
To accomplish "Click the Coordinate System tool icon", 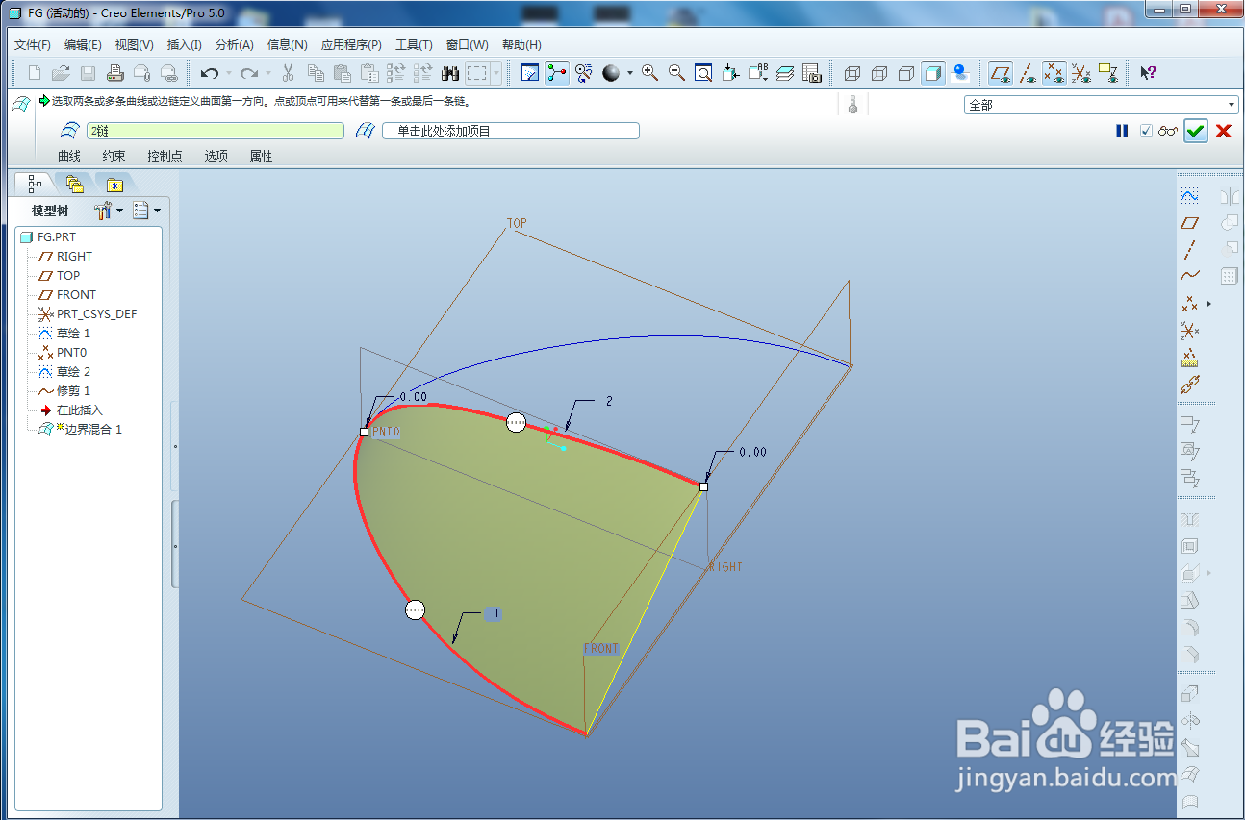I will tap(1190, 332).
